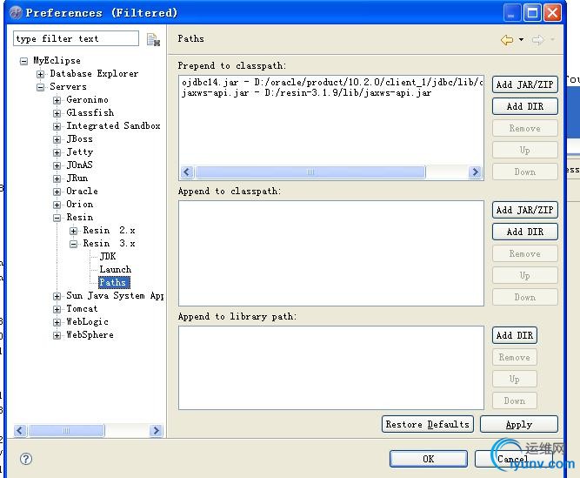This screenshot has width=580, height=478.
Task: Click the yellow back navigation arrow
Action: click(507, 39)
